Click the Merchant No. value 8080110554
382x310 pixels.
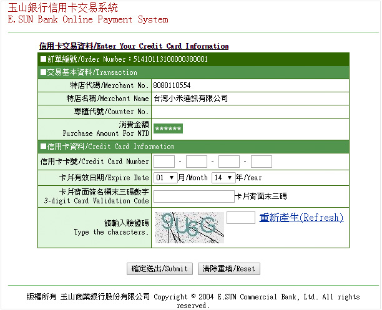pyautogui.click(x=172, y=85)
